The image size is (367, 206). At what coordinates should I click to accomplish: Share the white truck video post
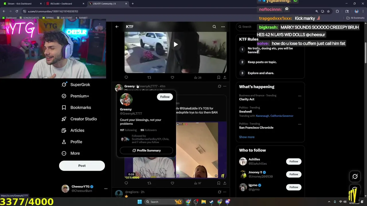coord(225,77)
